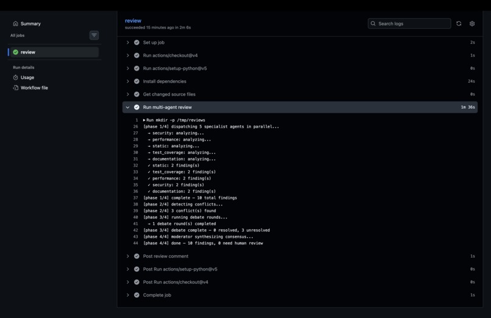
Task: Click the review job title heading
Action: (133, 21)
